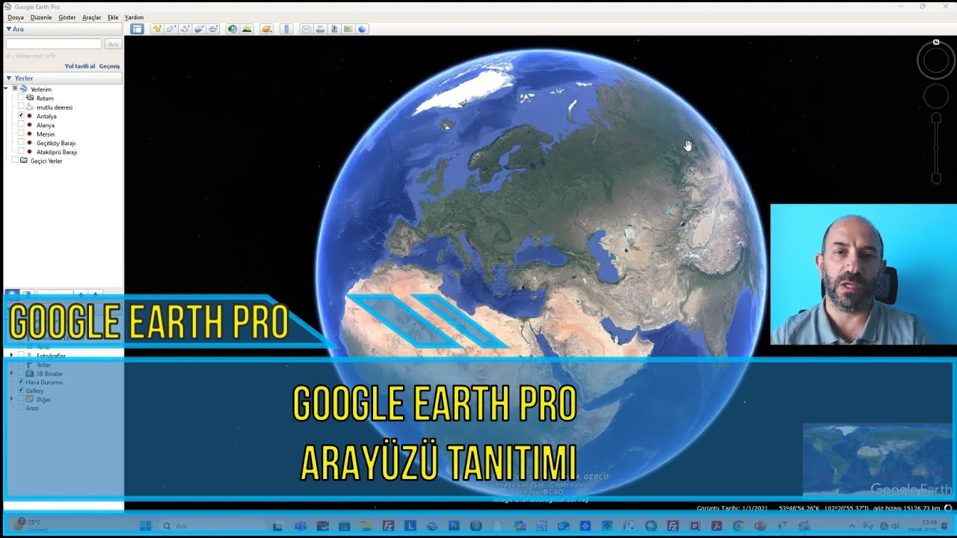
Task: Toggle the sidebar visibility toolbar button
Action: 137,29
